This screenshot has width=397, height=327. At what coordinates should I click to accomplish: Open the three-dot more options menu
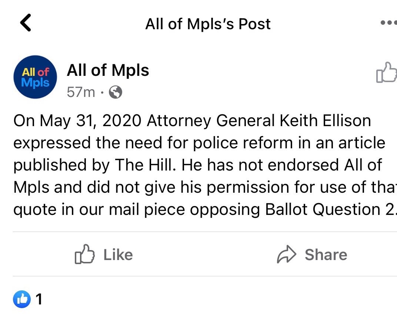tap(389, 23)
